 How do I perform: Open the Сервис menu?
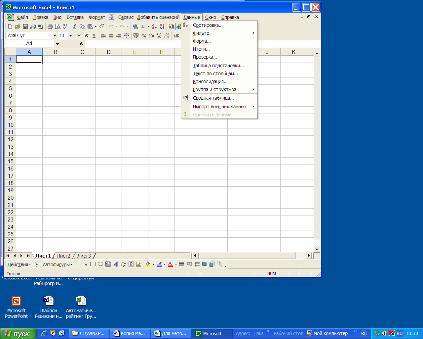126,17
